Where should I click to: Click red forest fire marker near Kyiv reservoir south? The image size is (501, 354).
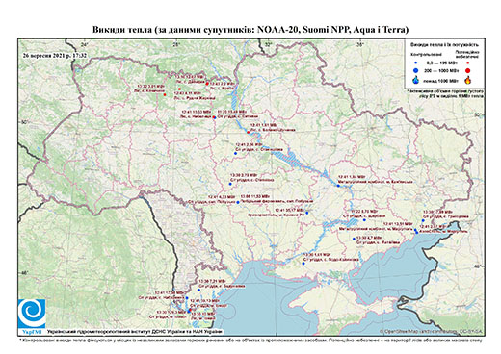248,132
